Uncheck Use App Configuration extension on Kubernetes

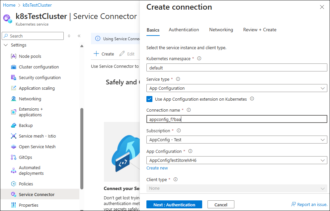pos(149,99)
